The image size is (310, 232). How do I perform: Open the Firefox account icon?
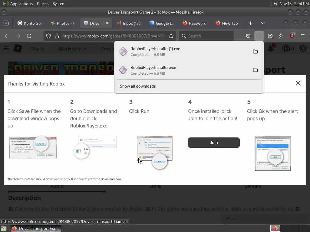coord(270,36)
